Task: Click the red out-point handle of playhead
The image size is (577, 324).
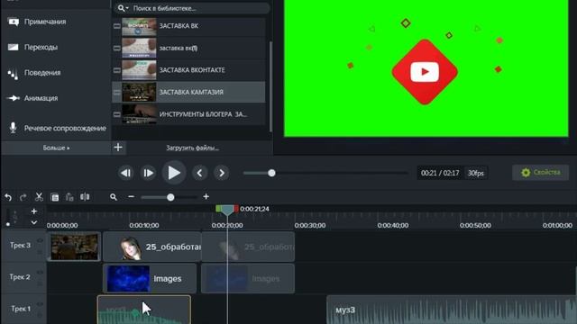Action: pos(236,209)
